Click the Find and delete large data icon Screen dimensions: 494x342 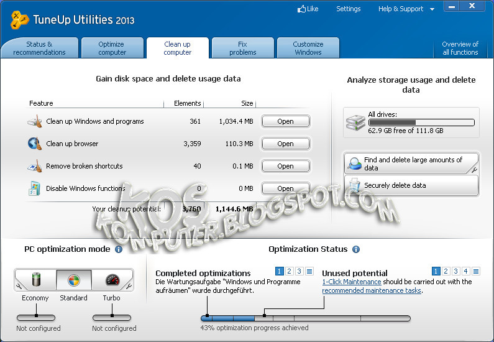coord(354,164)
